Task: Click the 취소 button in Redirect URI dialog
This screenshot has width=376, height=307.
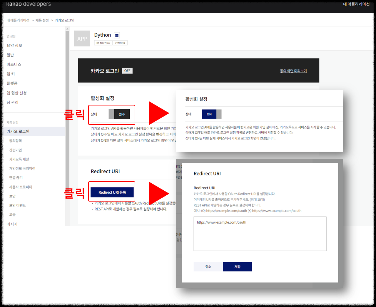Action: 208,266
